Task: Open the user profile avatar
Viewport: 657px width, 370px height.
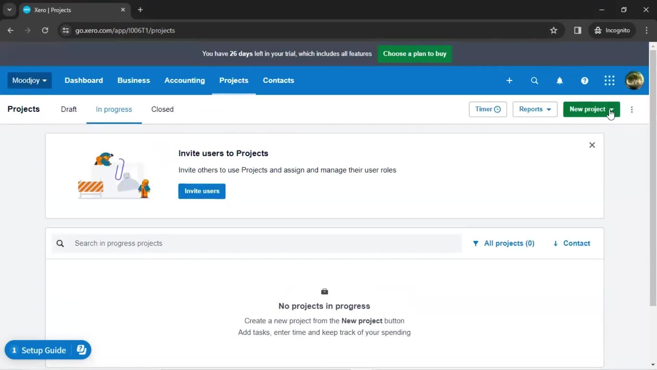Action: 634,81
